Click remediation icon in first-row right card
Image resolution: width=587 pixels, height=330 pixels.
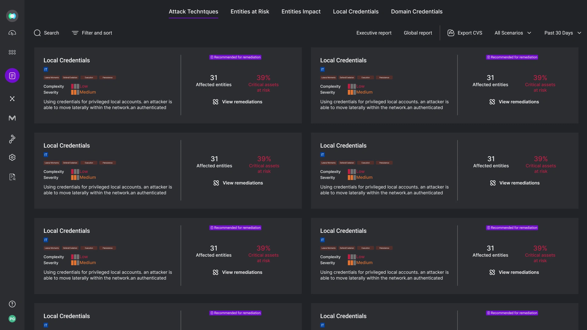[x=492, y=102]
